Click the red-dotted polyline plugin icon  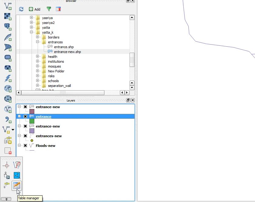17,165
